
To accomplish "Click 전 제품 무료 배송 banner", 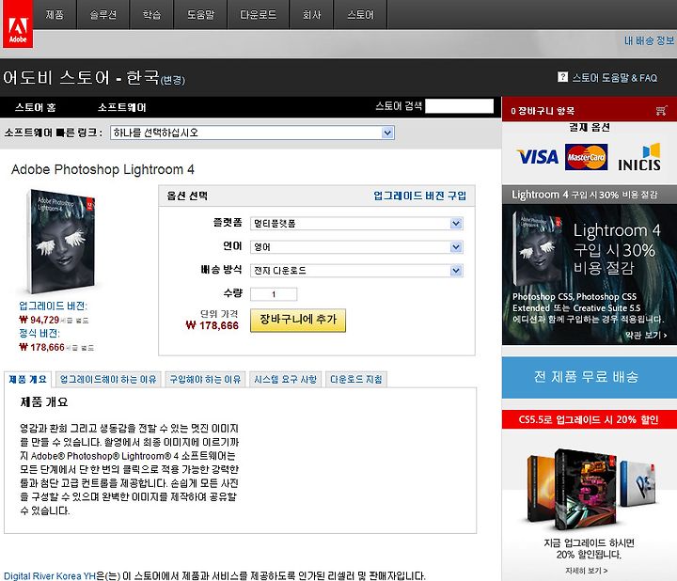I will pyautogui.click(x=590, y=377).
